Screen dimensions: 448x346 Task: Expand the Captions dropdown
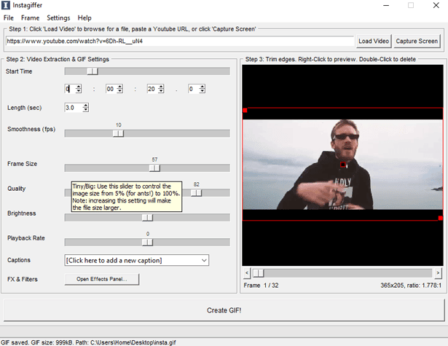[204, 260]
